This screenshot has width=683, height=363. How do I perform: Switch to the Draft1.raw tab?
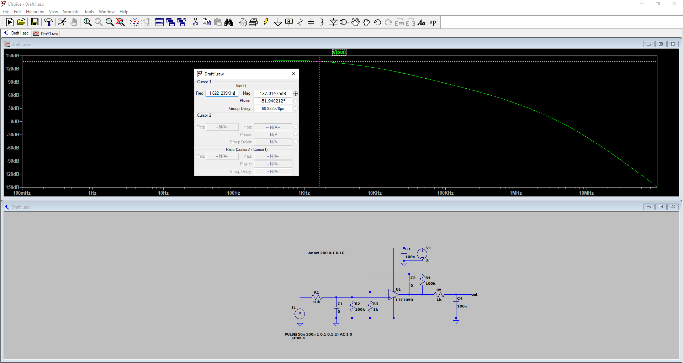click(x=46, y=34)
